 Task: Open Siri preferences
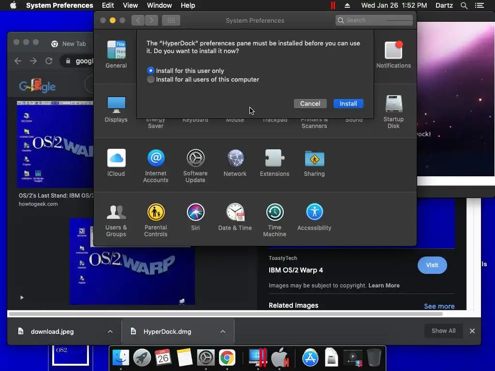coord(195,217)
